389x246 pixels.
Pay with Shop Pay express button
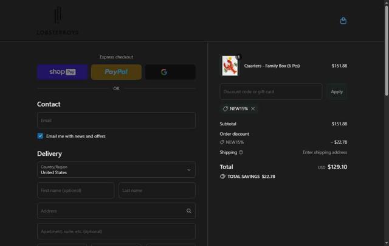click(x=62, y=72)
